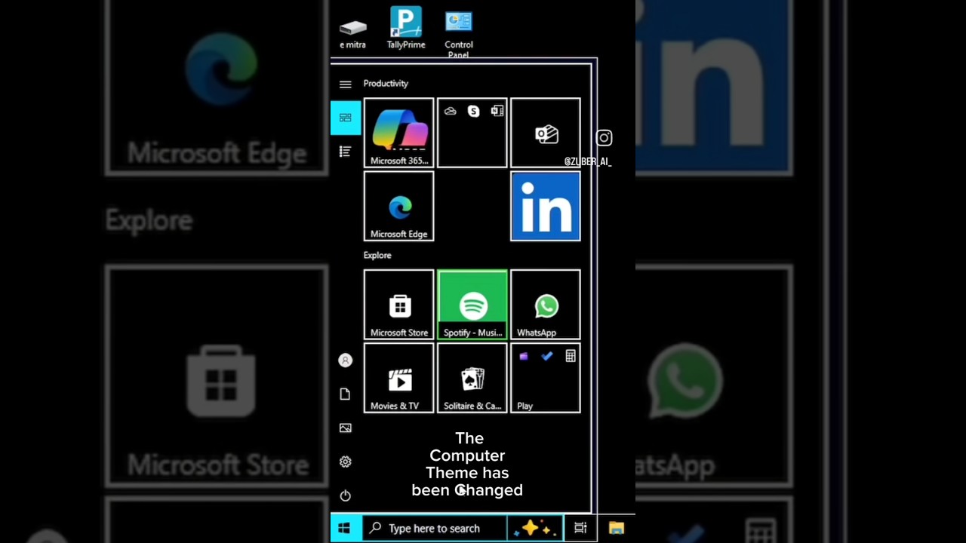
Task: Launch the Spotify Music tile
Action: pyautogui.click(x=472, y=305)
